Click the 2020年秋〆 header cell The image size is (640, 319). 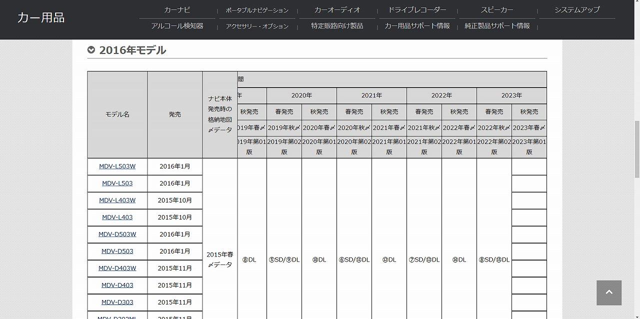click(x=354, y=128)
